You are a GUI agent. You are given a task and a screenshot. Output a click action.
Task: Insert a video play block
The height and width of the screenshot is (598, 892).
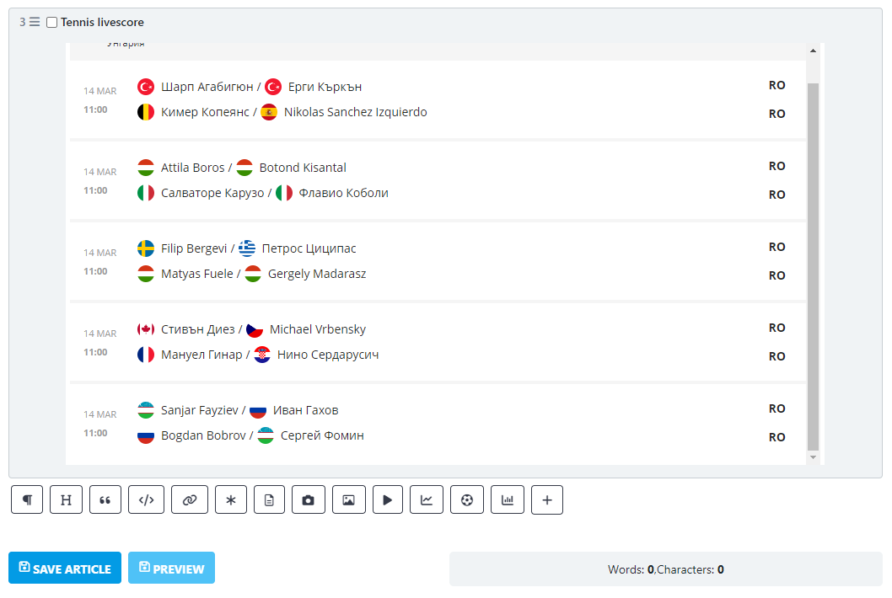(x=388, y=499)
